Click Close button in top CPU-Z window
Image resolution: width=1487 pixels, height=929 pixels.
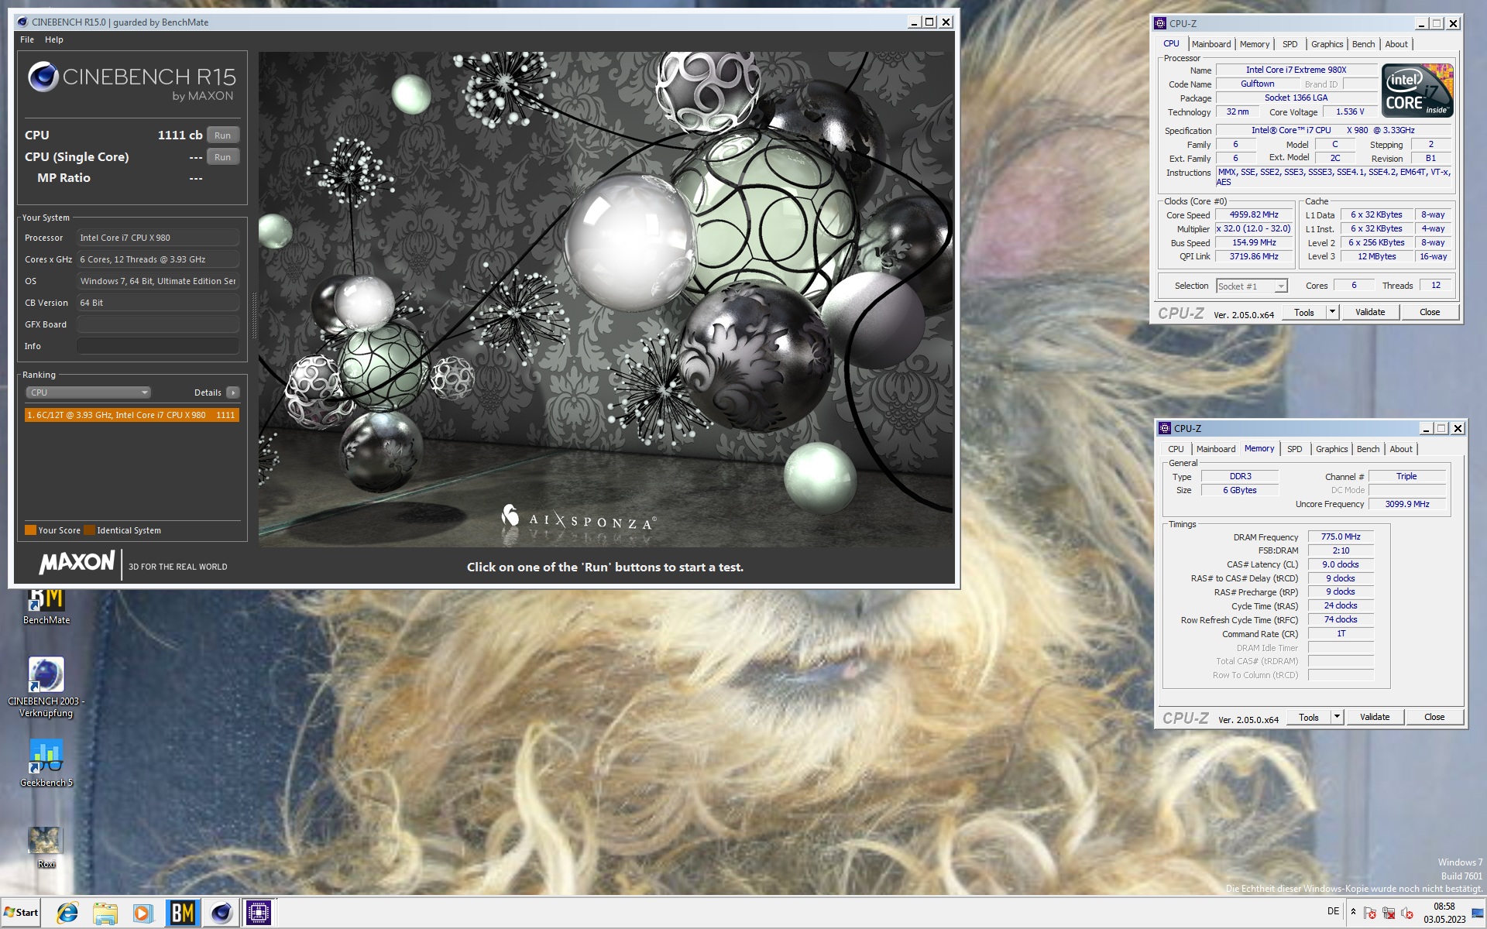1430,313
